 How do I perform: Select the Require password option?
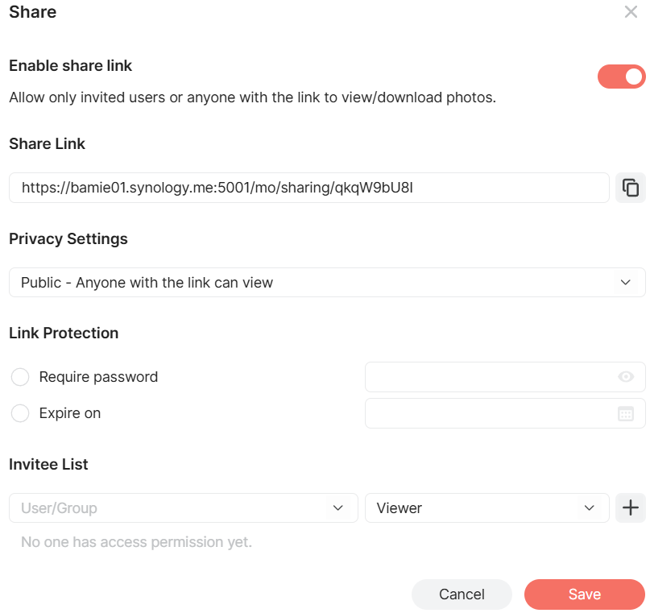pos(20,377)
